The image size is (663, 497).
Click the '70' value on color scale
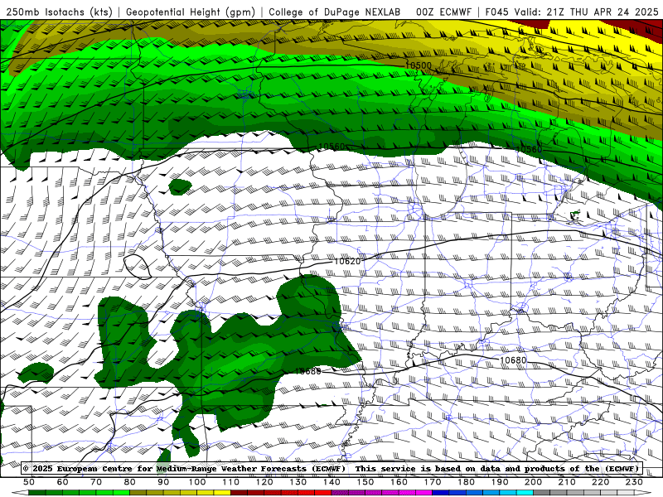click(x=96, y=482)
